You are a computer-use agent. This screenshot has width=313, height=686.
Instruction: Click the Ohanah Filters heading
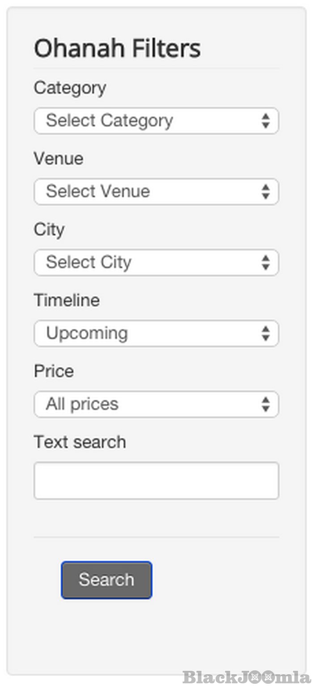pyautogui.click(x=117, y=49)
